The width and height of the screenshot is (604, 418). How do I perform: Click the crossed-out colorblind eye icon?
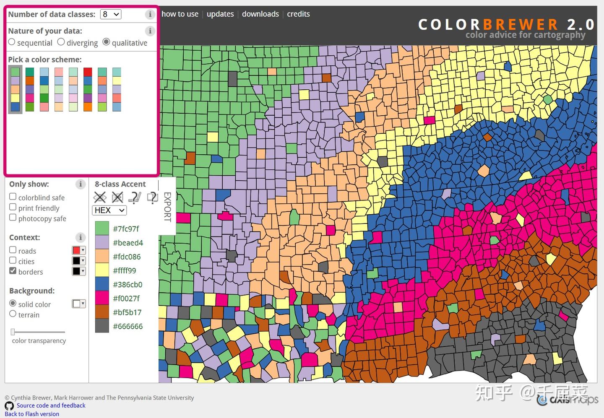point(100,197)
